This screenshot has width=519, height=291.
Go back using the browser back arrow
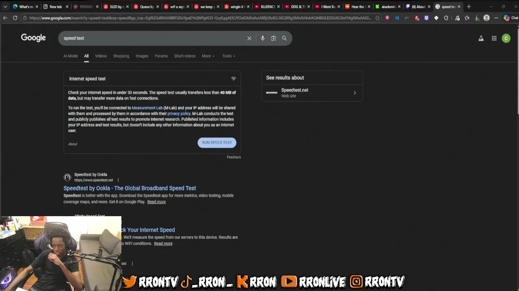click(5, 18)
